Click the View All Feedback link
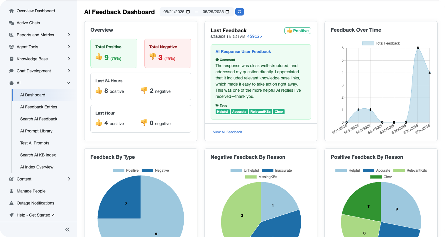 tap(227, 132)
